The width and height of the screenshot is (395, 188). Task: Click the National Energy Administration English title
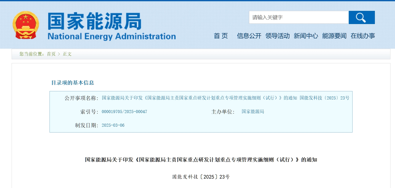111,36
